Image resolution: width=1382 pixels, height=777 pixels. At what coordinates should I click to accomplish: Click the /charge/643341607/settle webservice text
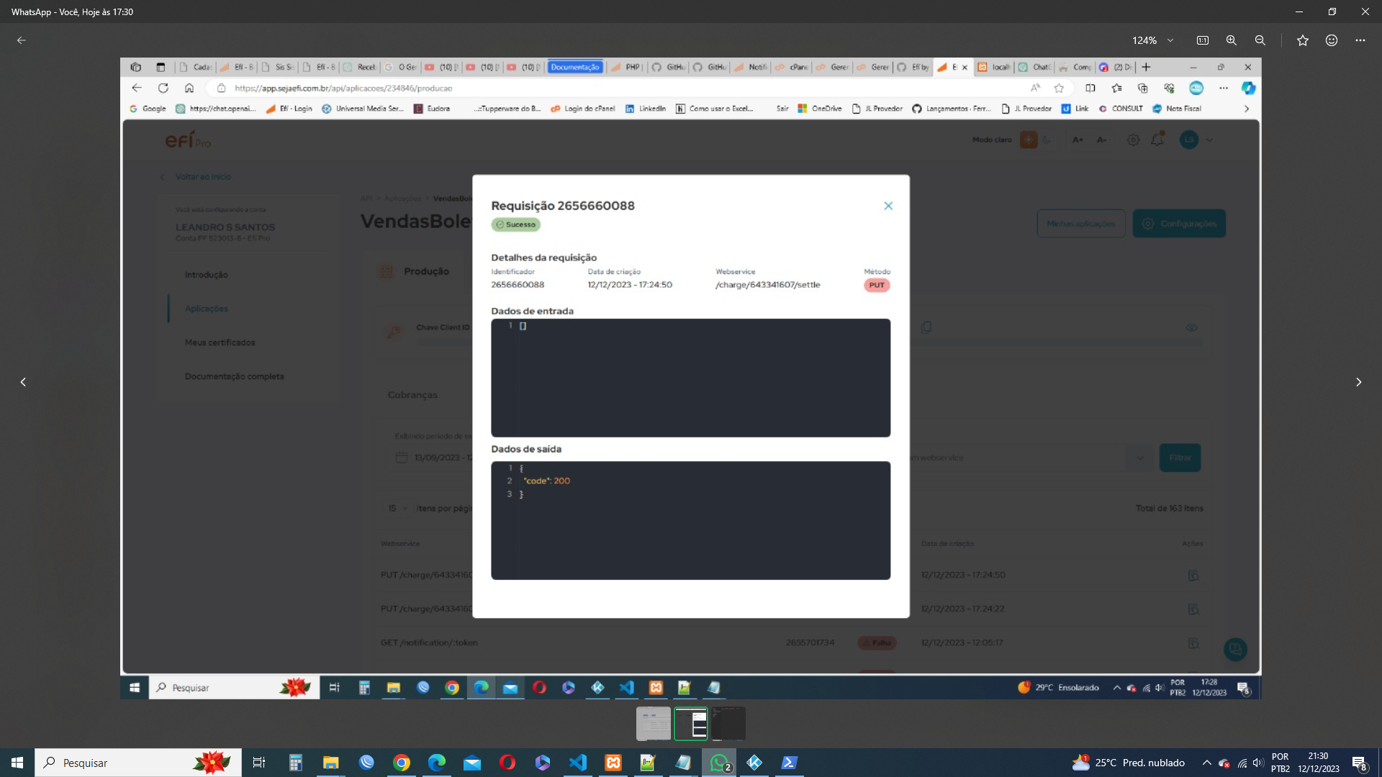pos(768,285)
